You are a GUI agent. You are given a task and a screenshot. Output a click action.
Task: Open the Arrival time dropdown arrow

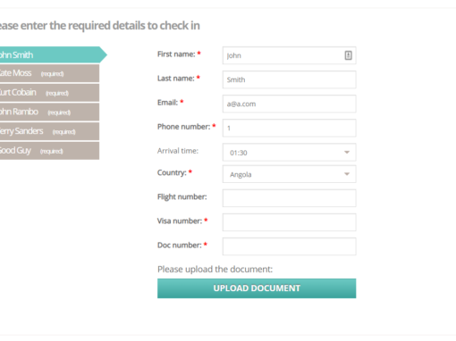347,153
